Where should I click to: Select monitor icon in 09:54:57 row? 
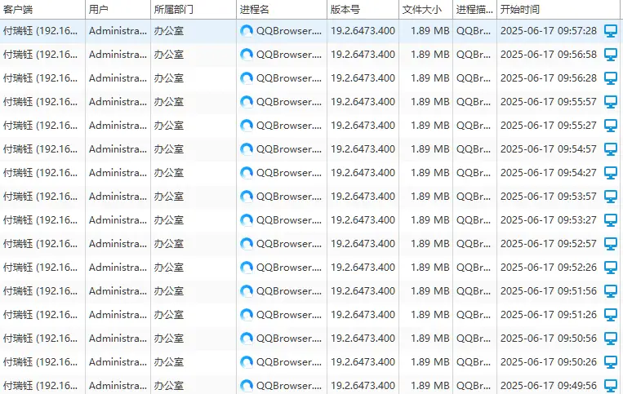click(610, 149)
